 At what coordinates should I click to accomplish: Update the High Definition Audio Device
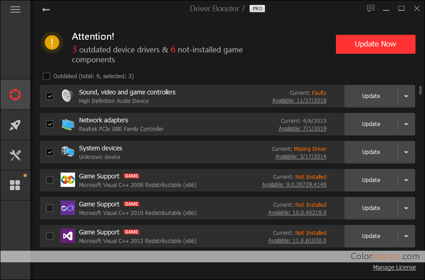click(371, 96)
